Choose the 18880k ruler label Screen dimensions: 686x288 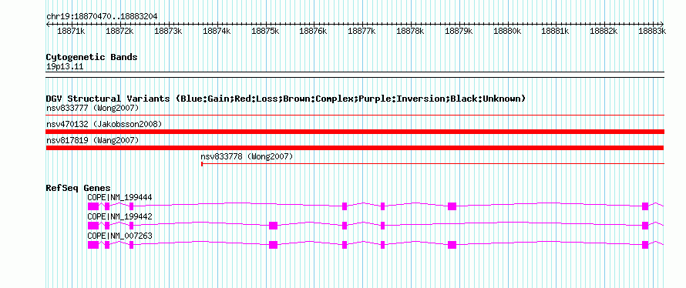click(508, 31)
